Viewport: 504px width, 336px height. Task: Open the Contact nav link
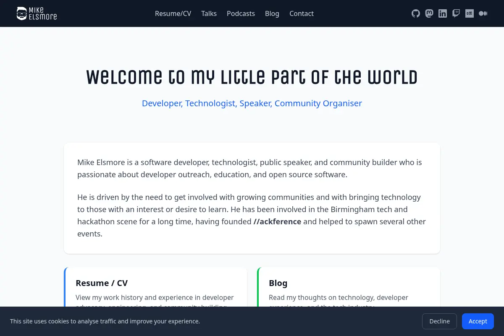coord(302,13)
